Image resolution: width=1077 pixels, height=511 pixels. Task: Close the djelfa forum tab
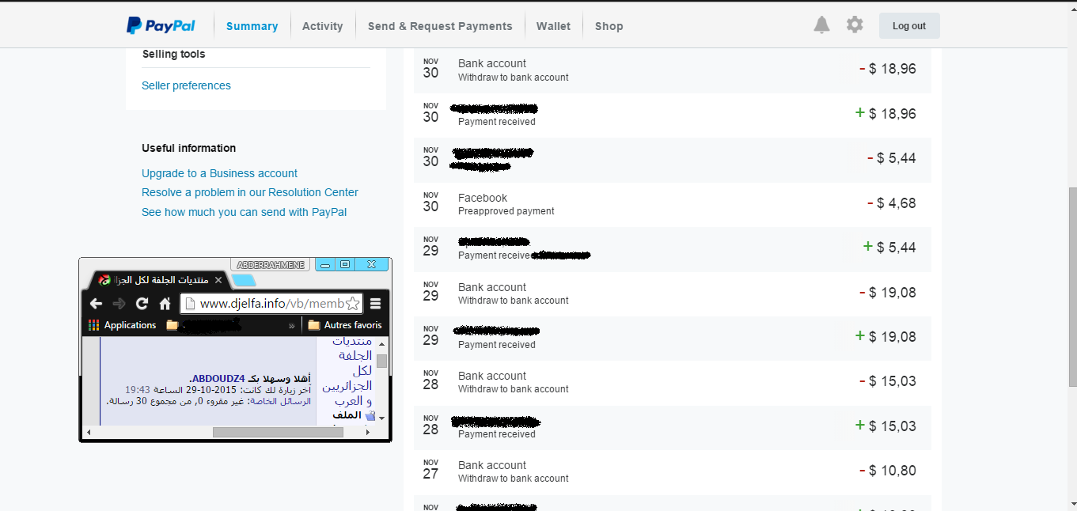pos(219,281)
